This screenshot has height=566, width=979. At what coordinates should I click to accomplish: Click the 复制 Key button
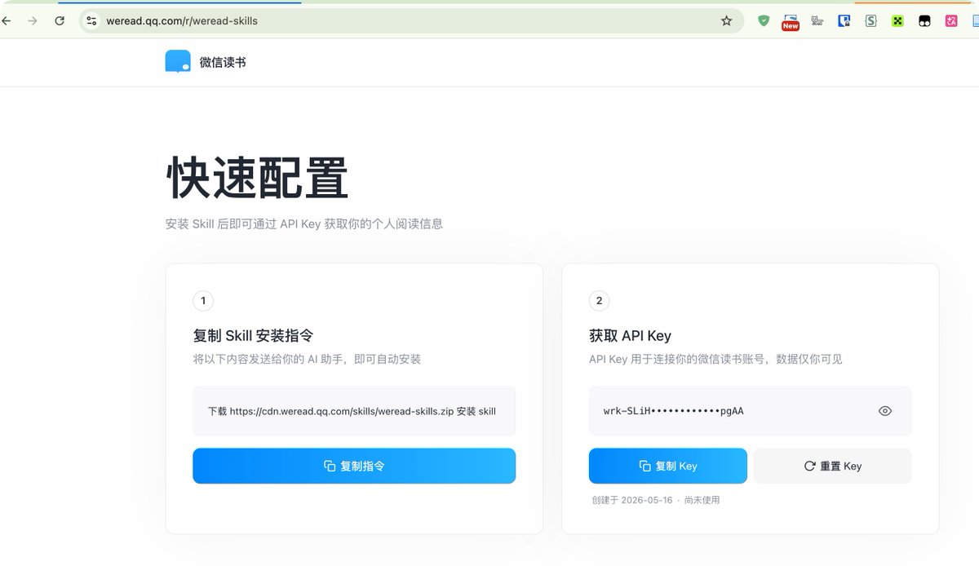point(668,466)
